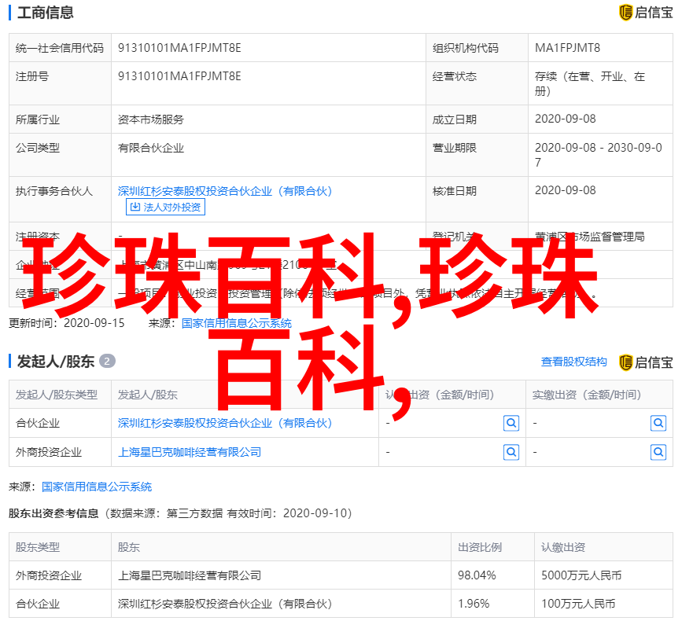Click the 发起人/股东 section heading
Image resolution: width=682 pixels, height=621 pixels.
[56, 361]
